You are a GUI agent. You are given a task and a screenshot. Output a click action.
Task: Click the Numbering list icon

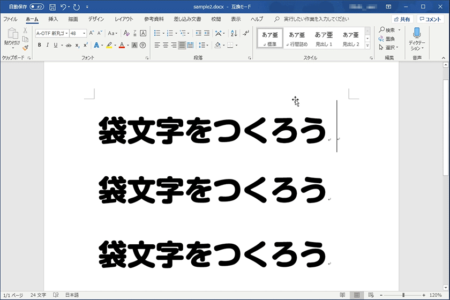(x=170, y=33)
